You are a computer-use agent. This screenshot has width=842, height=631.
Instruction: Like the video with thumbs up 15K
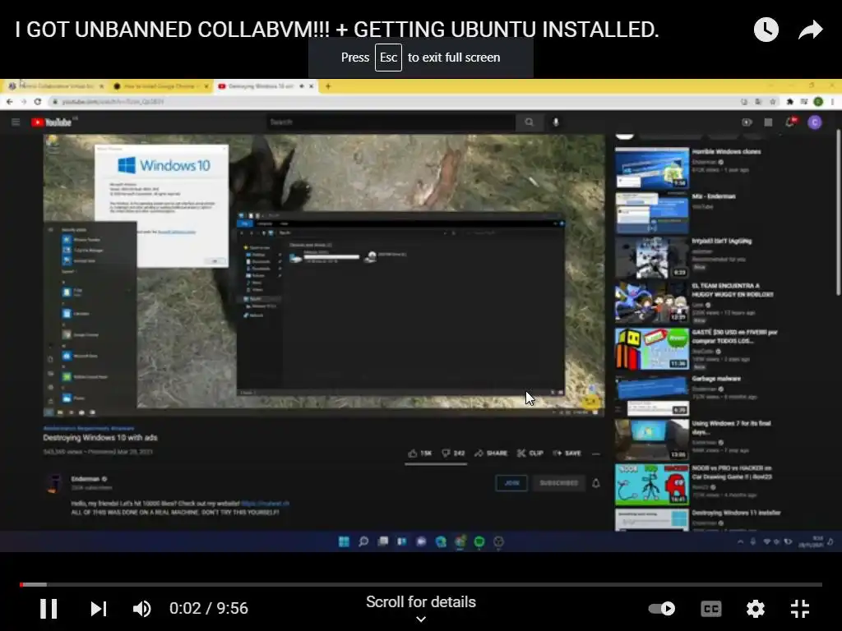pyautogui.click(x=420, y=454)
